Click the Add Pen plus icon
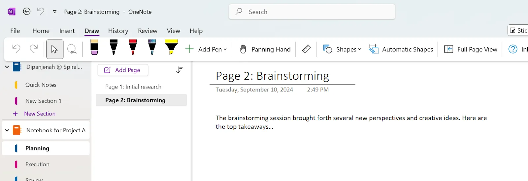The width and height of the screenshot is (528, 181). point(189,49)
